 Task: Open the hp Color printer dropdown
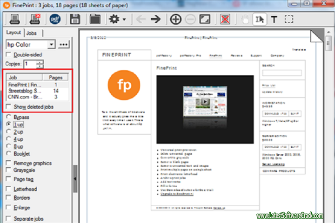click(x=51, y=45)
